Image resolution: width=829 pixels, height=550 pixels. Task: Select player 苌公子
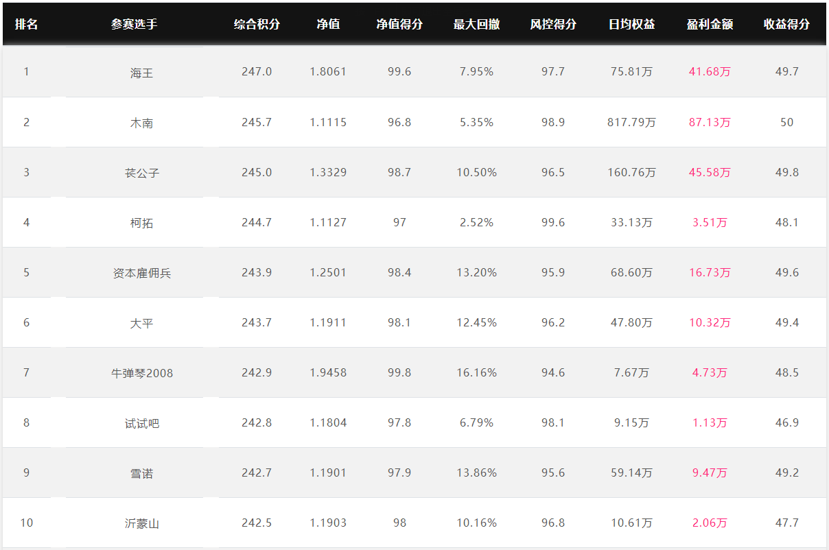[x=142, y=174]
